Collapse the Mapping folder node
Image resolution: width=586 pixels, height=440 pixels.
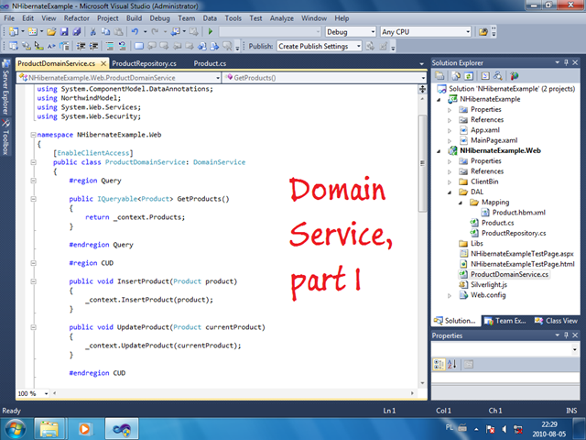coord(461,203)
